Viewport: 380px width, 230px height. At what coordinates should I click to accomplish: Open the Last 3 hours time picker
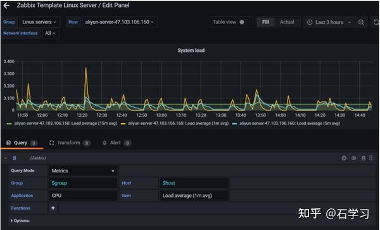click(x=329, y=22)
